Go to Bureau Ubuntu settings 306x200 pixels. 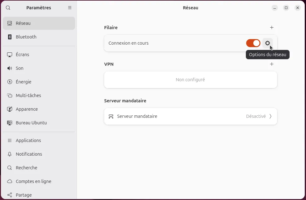tap(31, 123)
